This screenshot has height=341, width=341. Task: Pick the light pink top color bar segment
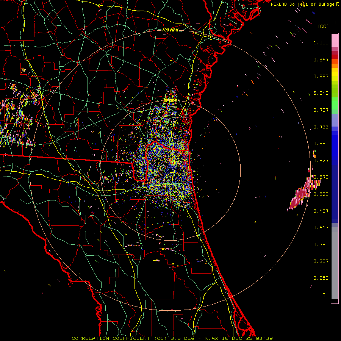pos(335,40)
